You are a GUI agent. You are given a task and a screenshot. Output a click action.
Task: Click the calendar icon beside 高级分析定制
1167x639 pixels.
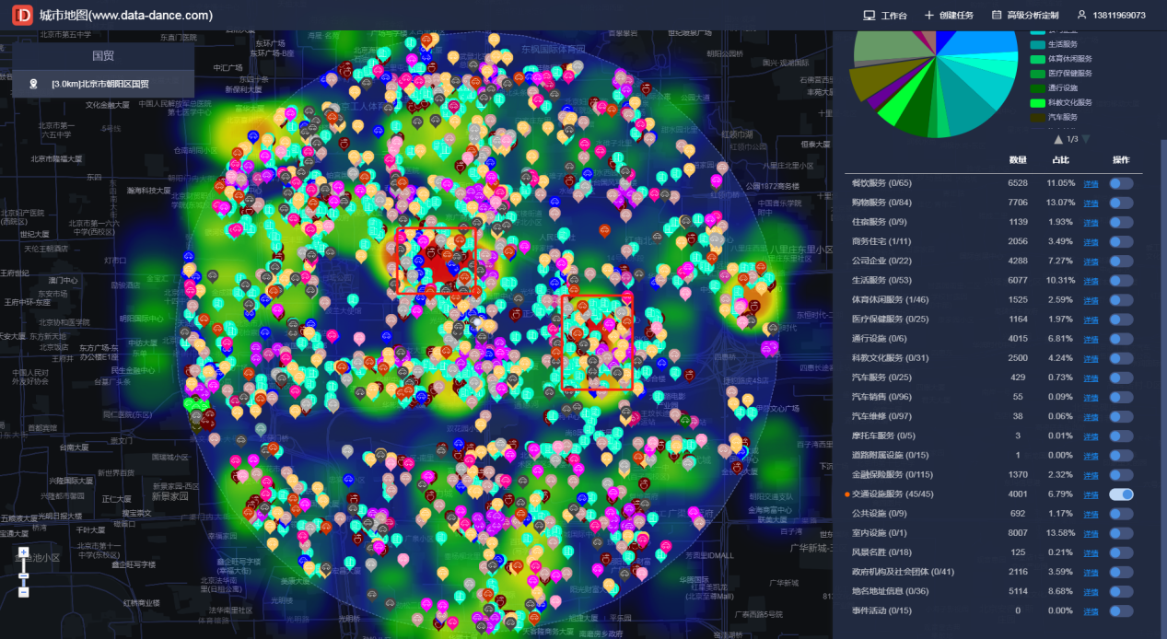point(997,16)
